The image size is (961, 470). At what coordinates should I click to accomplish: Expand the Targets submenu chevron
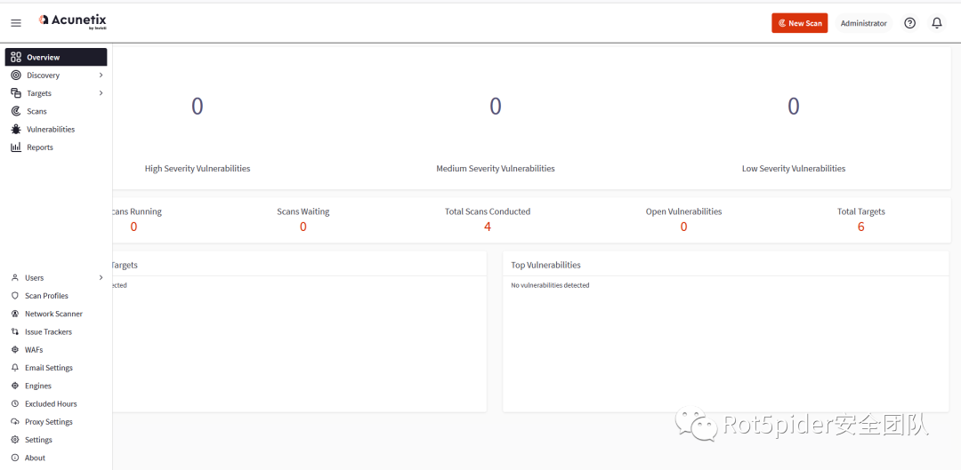point(101,93)
